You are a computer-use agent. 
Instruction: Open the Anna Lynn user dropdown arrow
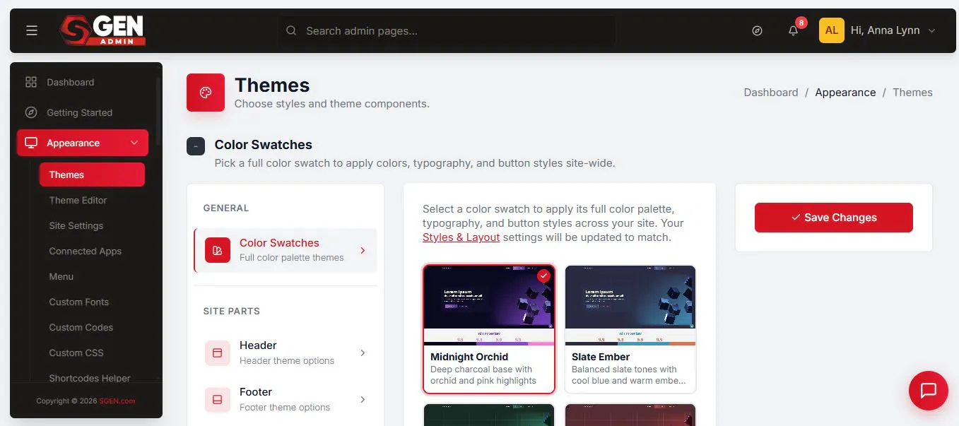click(x=931, y=30)
